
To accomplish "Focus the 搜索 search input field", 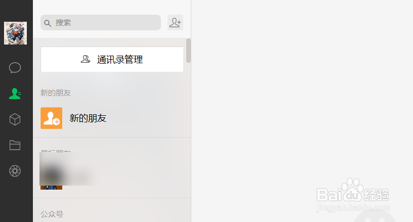I will [x=101, y=23].
